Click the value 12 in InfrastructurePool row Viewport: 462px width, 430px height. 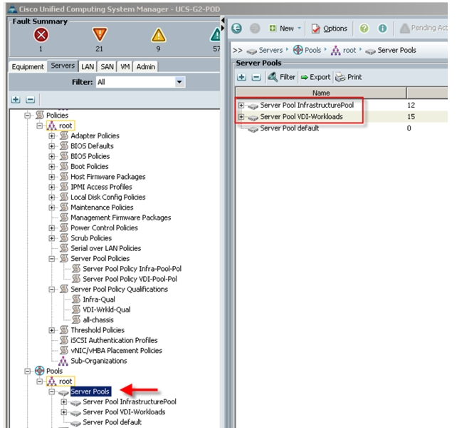(x=411, y=105)
